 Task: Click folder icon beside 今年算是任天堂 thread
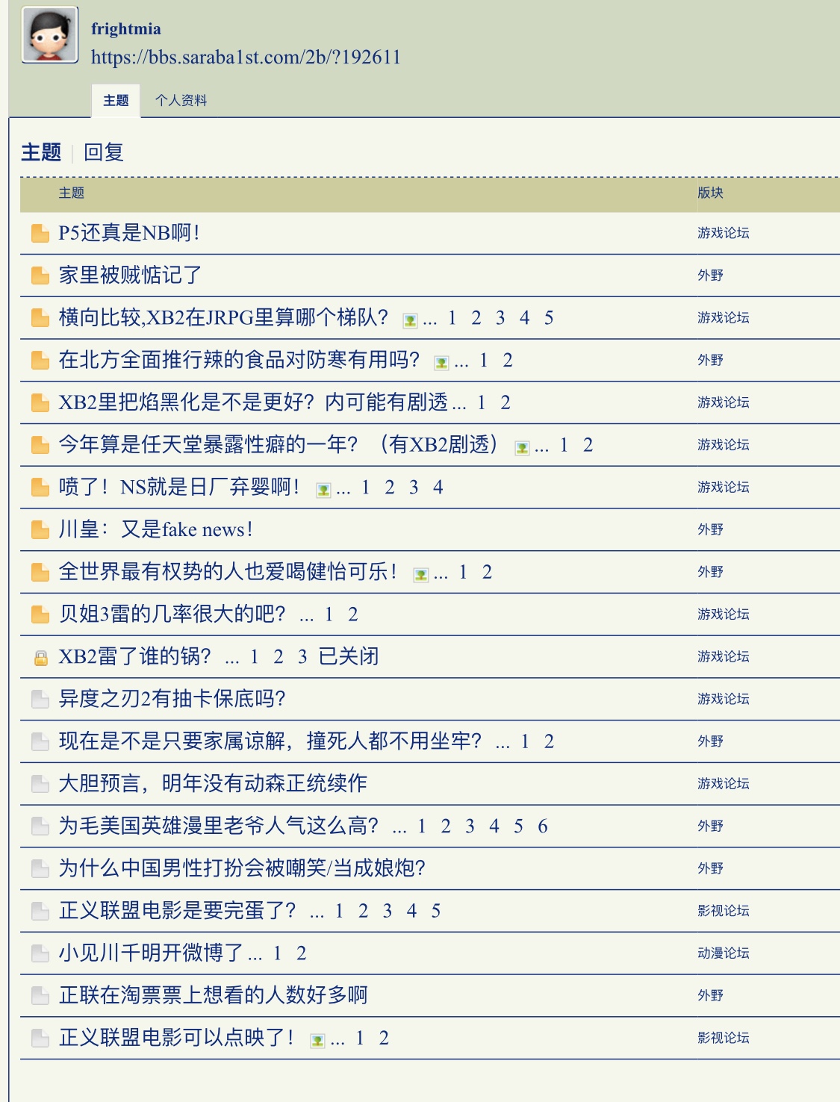40,446
